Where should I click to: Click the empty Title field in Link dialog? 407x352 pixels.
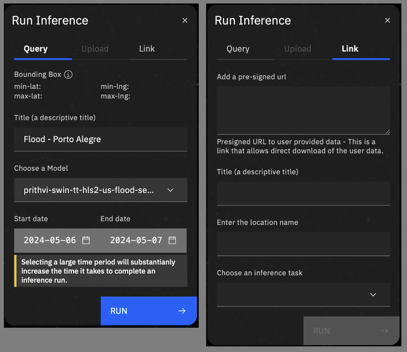[x=303, y=193]
